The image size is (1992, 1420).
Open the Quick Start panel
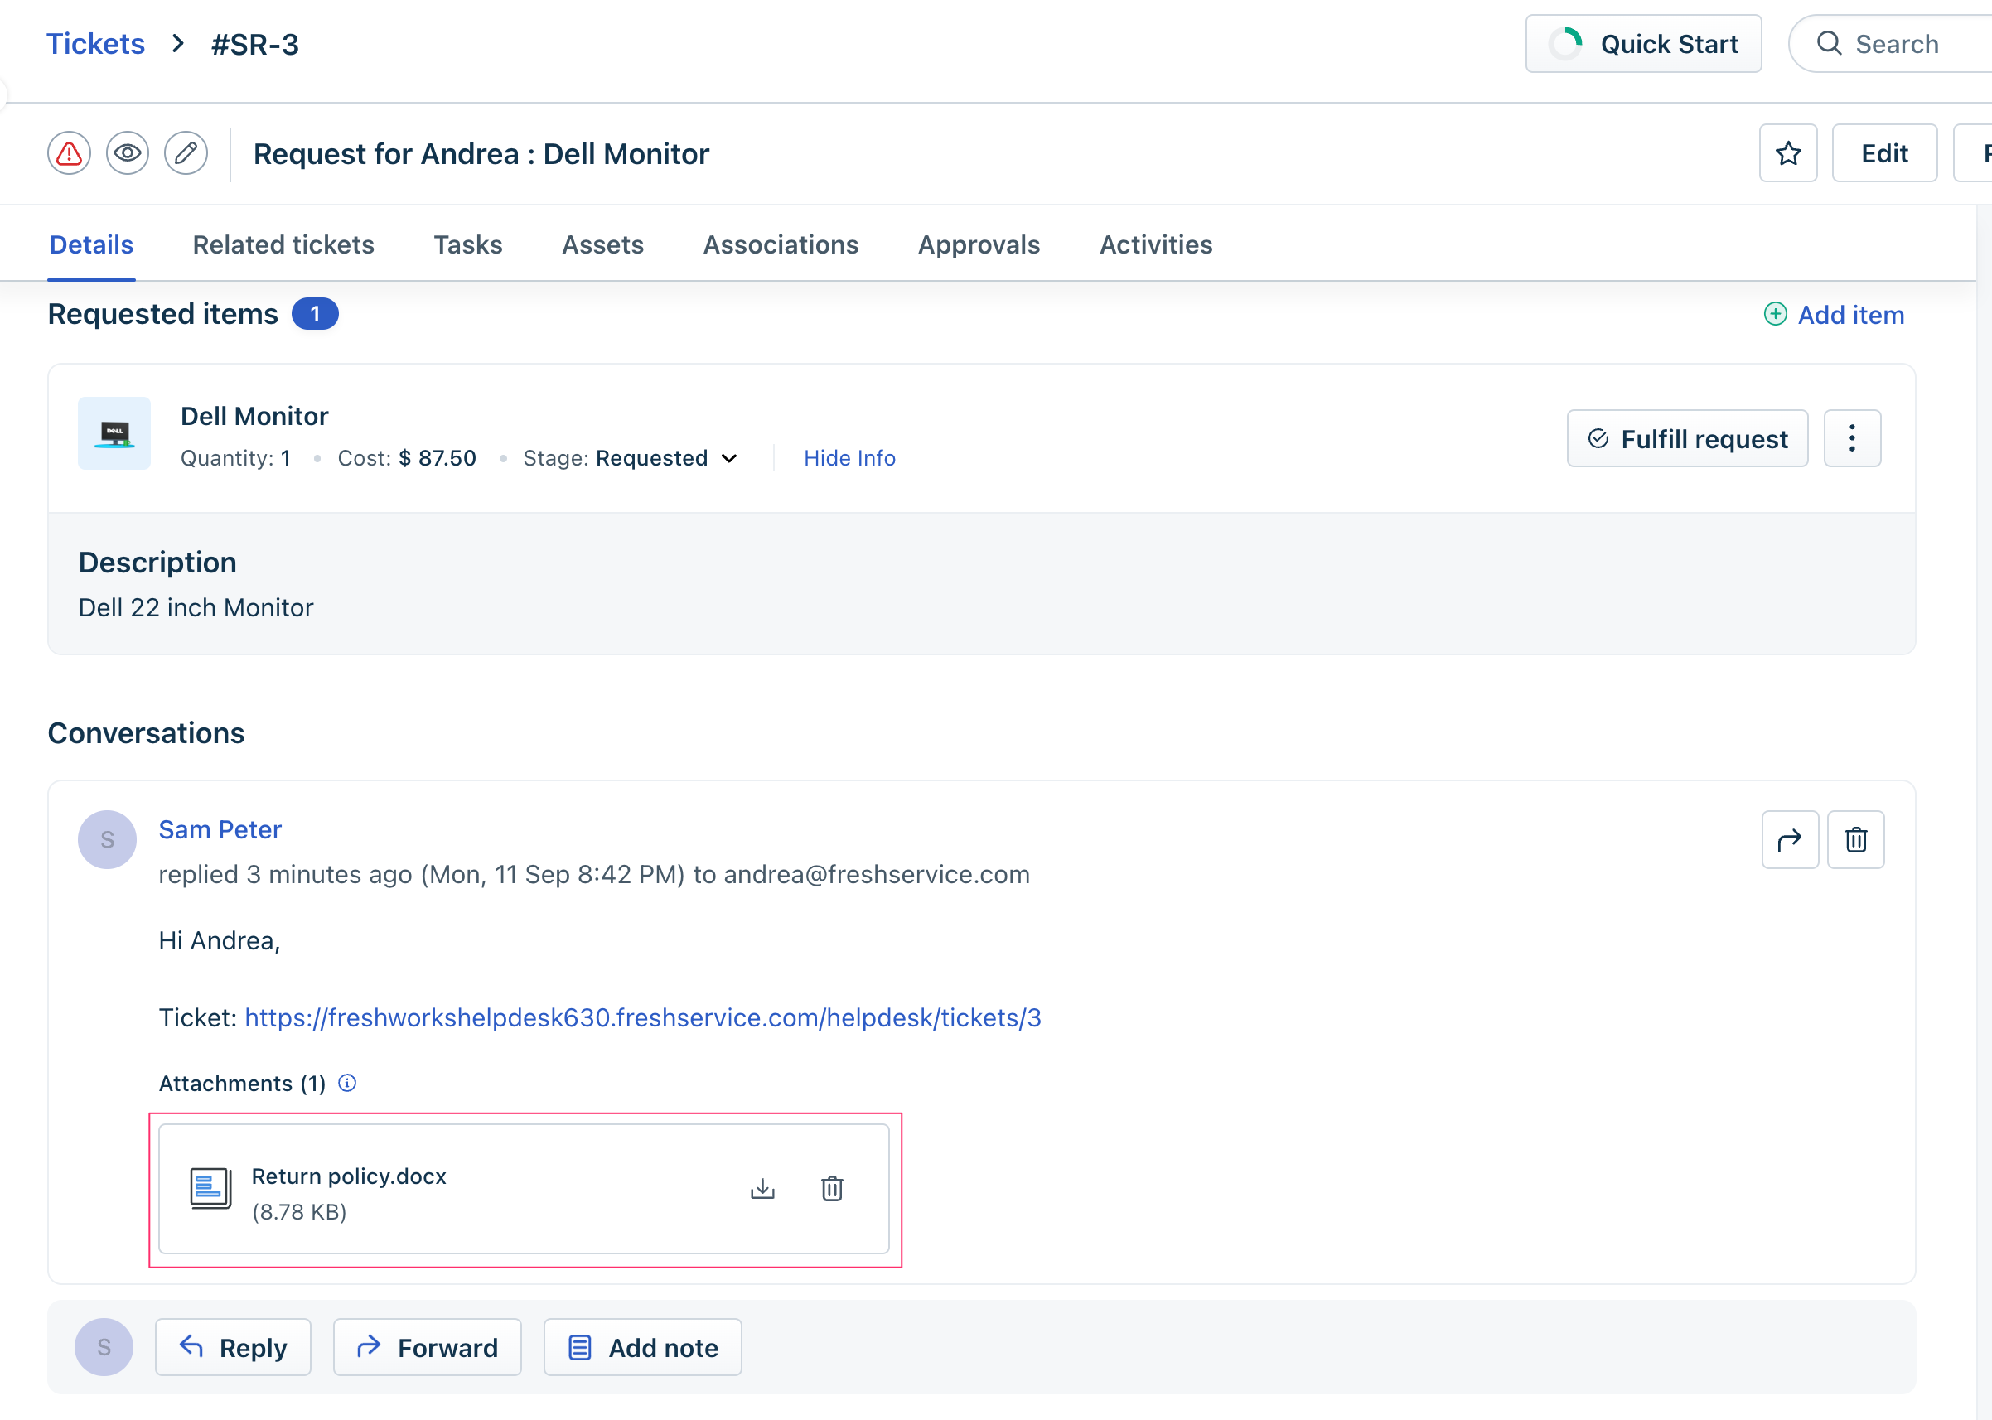coord(1644,44)
